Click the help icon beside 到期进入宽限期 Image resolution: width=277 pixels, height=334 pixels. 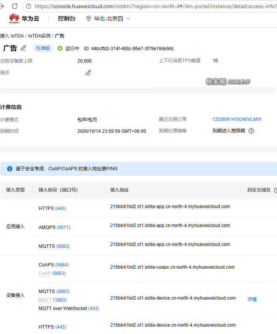[251, 131]
